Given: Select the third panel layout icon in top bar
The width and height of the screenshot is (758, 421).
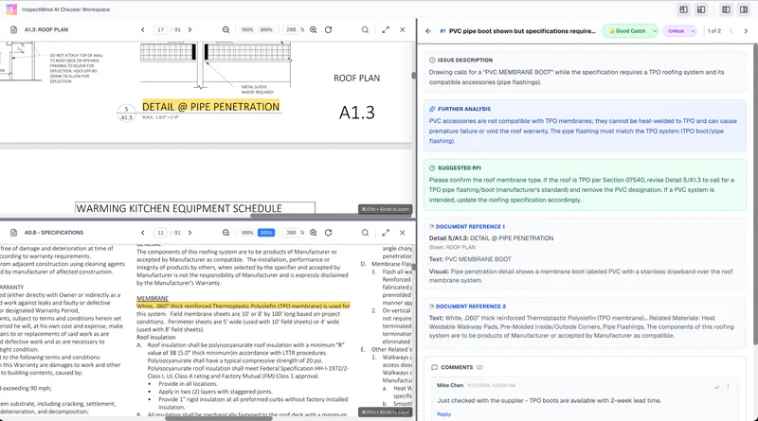Looking at the screenshot, I should click(x=726, y=9).
